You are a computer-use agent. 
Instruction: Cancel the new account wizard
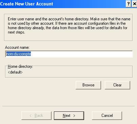[107, 116]
